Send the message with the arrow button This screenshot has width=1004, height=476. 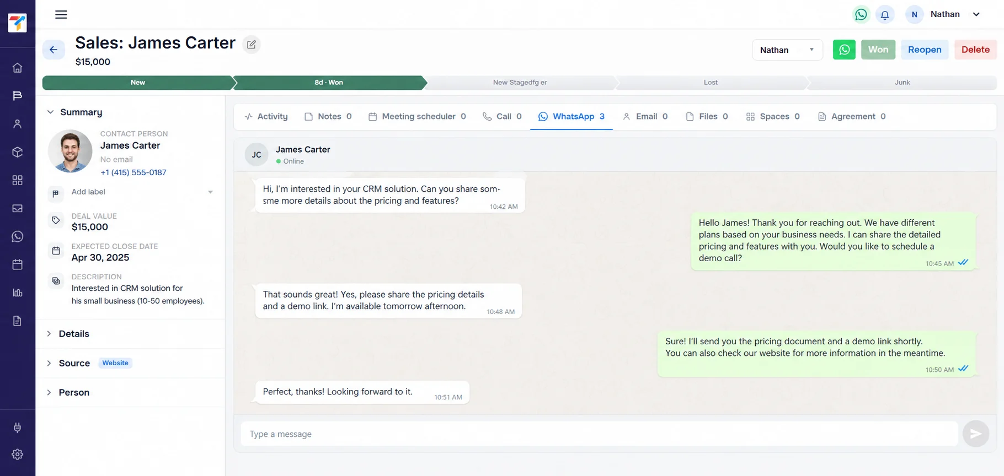tap(976, 434)
